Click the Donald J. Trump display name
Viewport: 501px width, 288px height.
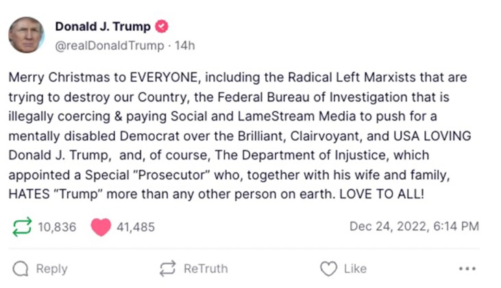click(x=103, y=27)
